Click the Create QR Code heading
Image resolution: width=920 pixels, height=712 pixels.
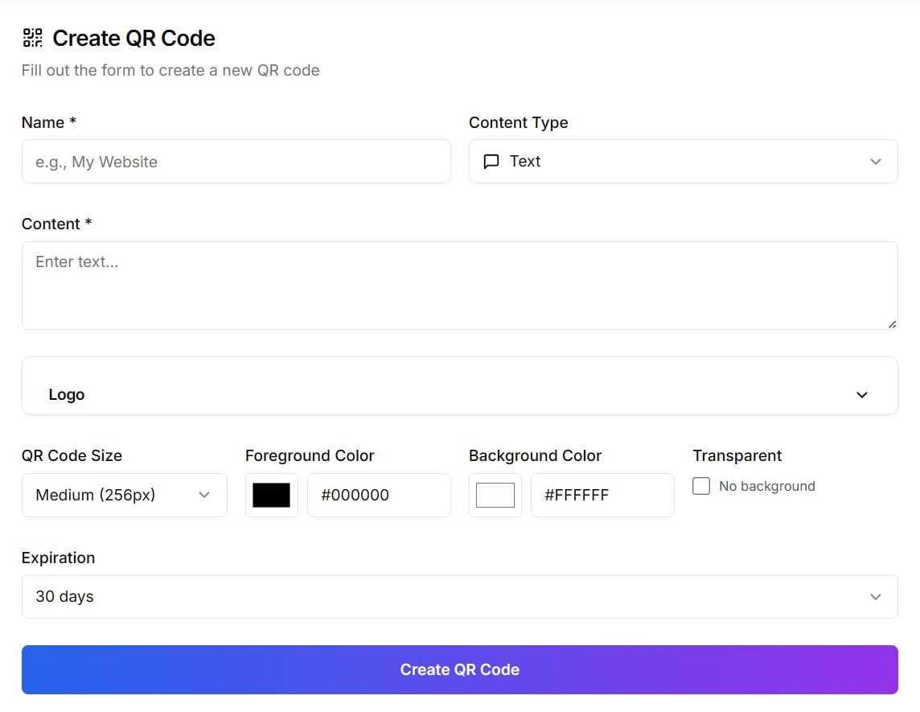tap(133, 38)
